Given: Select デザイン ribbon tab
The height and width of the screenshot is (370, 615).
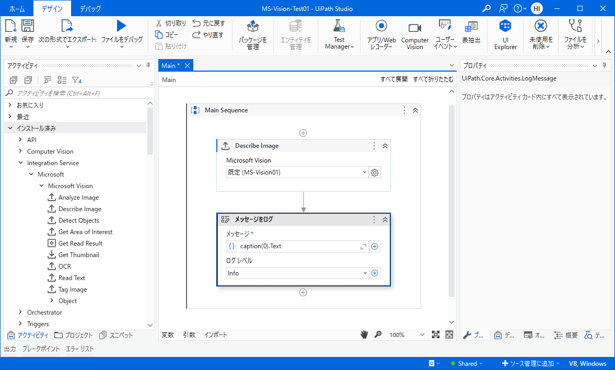Looking at the screenshot, I should pyautogui.click(x=52, y=8).
